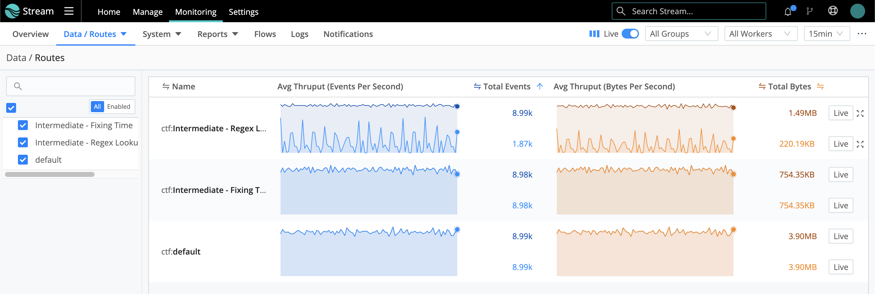Select the Enabled filter button

[x=119, y=107]
